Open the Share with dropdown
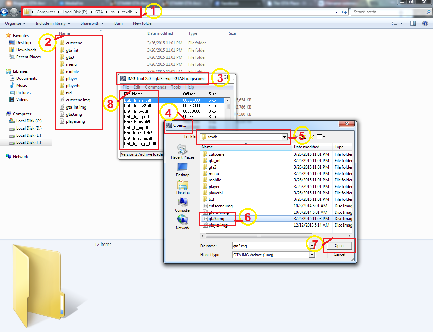The width and height of the screenshot is (433, 332). [92, 23]
